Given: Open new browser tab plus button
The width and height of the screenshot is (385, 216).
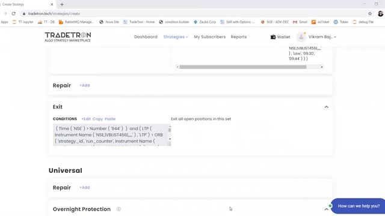Looking at the screenshot, I should (x=62, y=4).
